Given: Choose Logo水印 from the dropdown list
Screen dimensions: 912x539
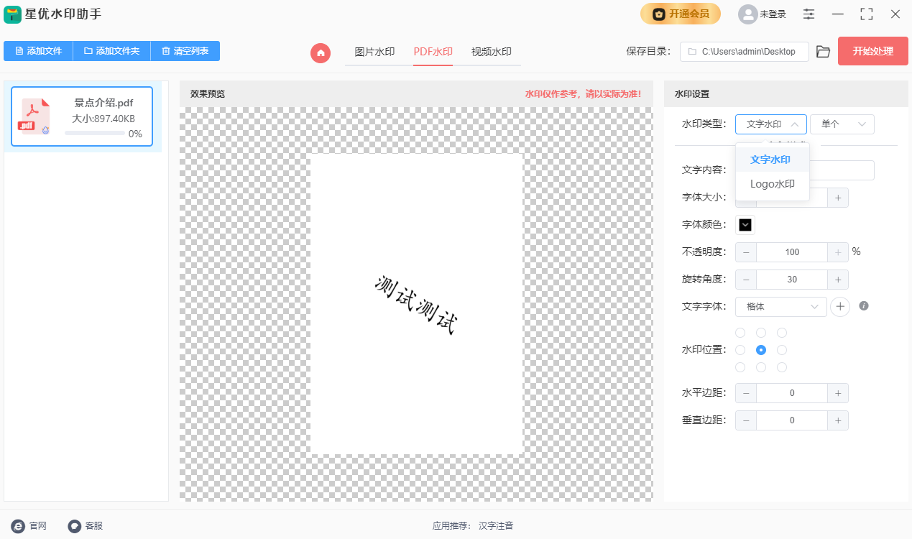Looking at the screenshot, I should coord(773,184).
